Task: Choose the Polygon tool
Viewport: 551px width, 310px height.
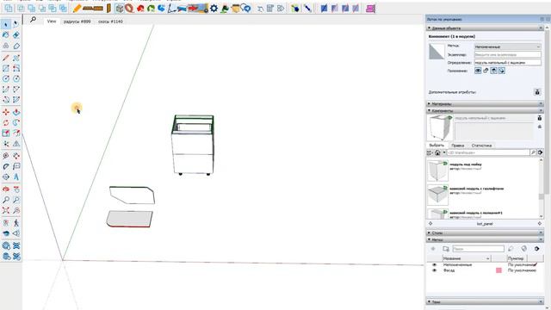Action: point(16,78)
